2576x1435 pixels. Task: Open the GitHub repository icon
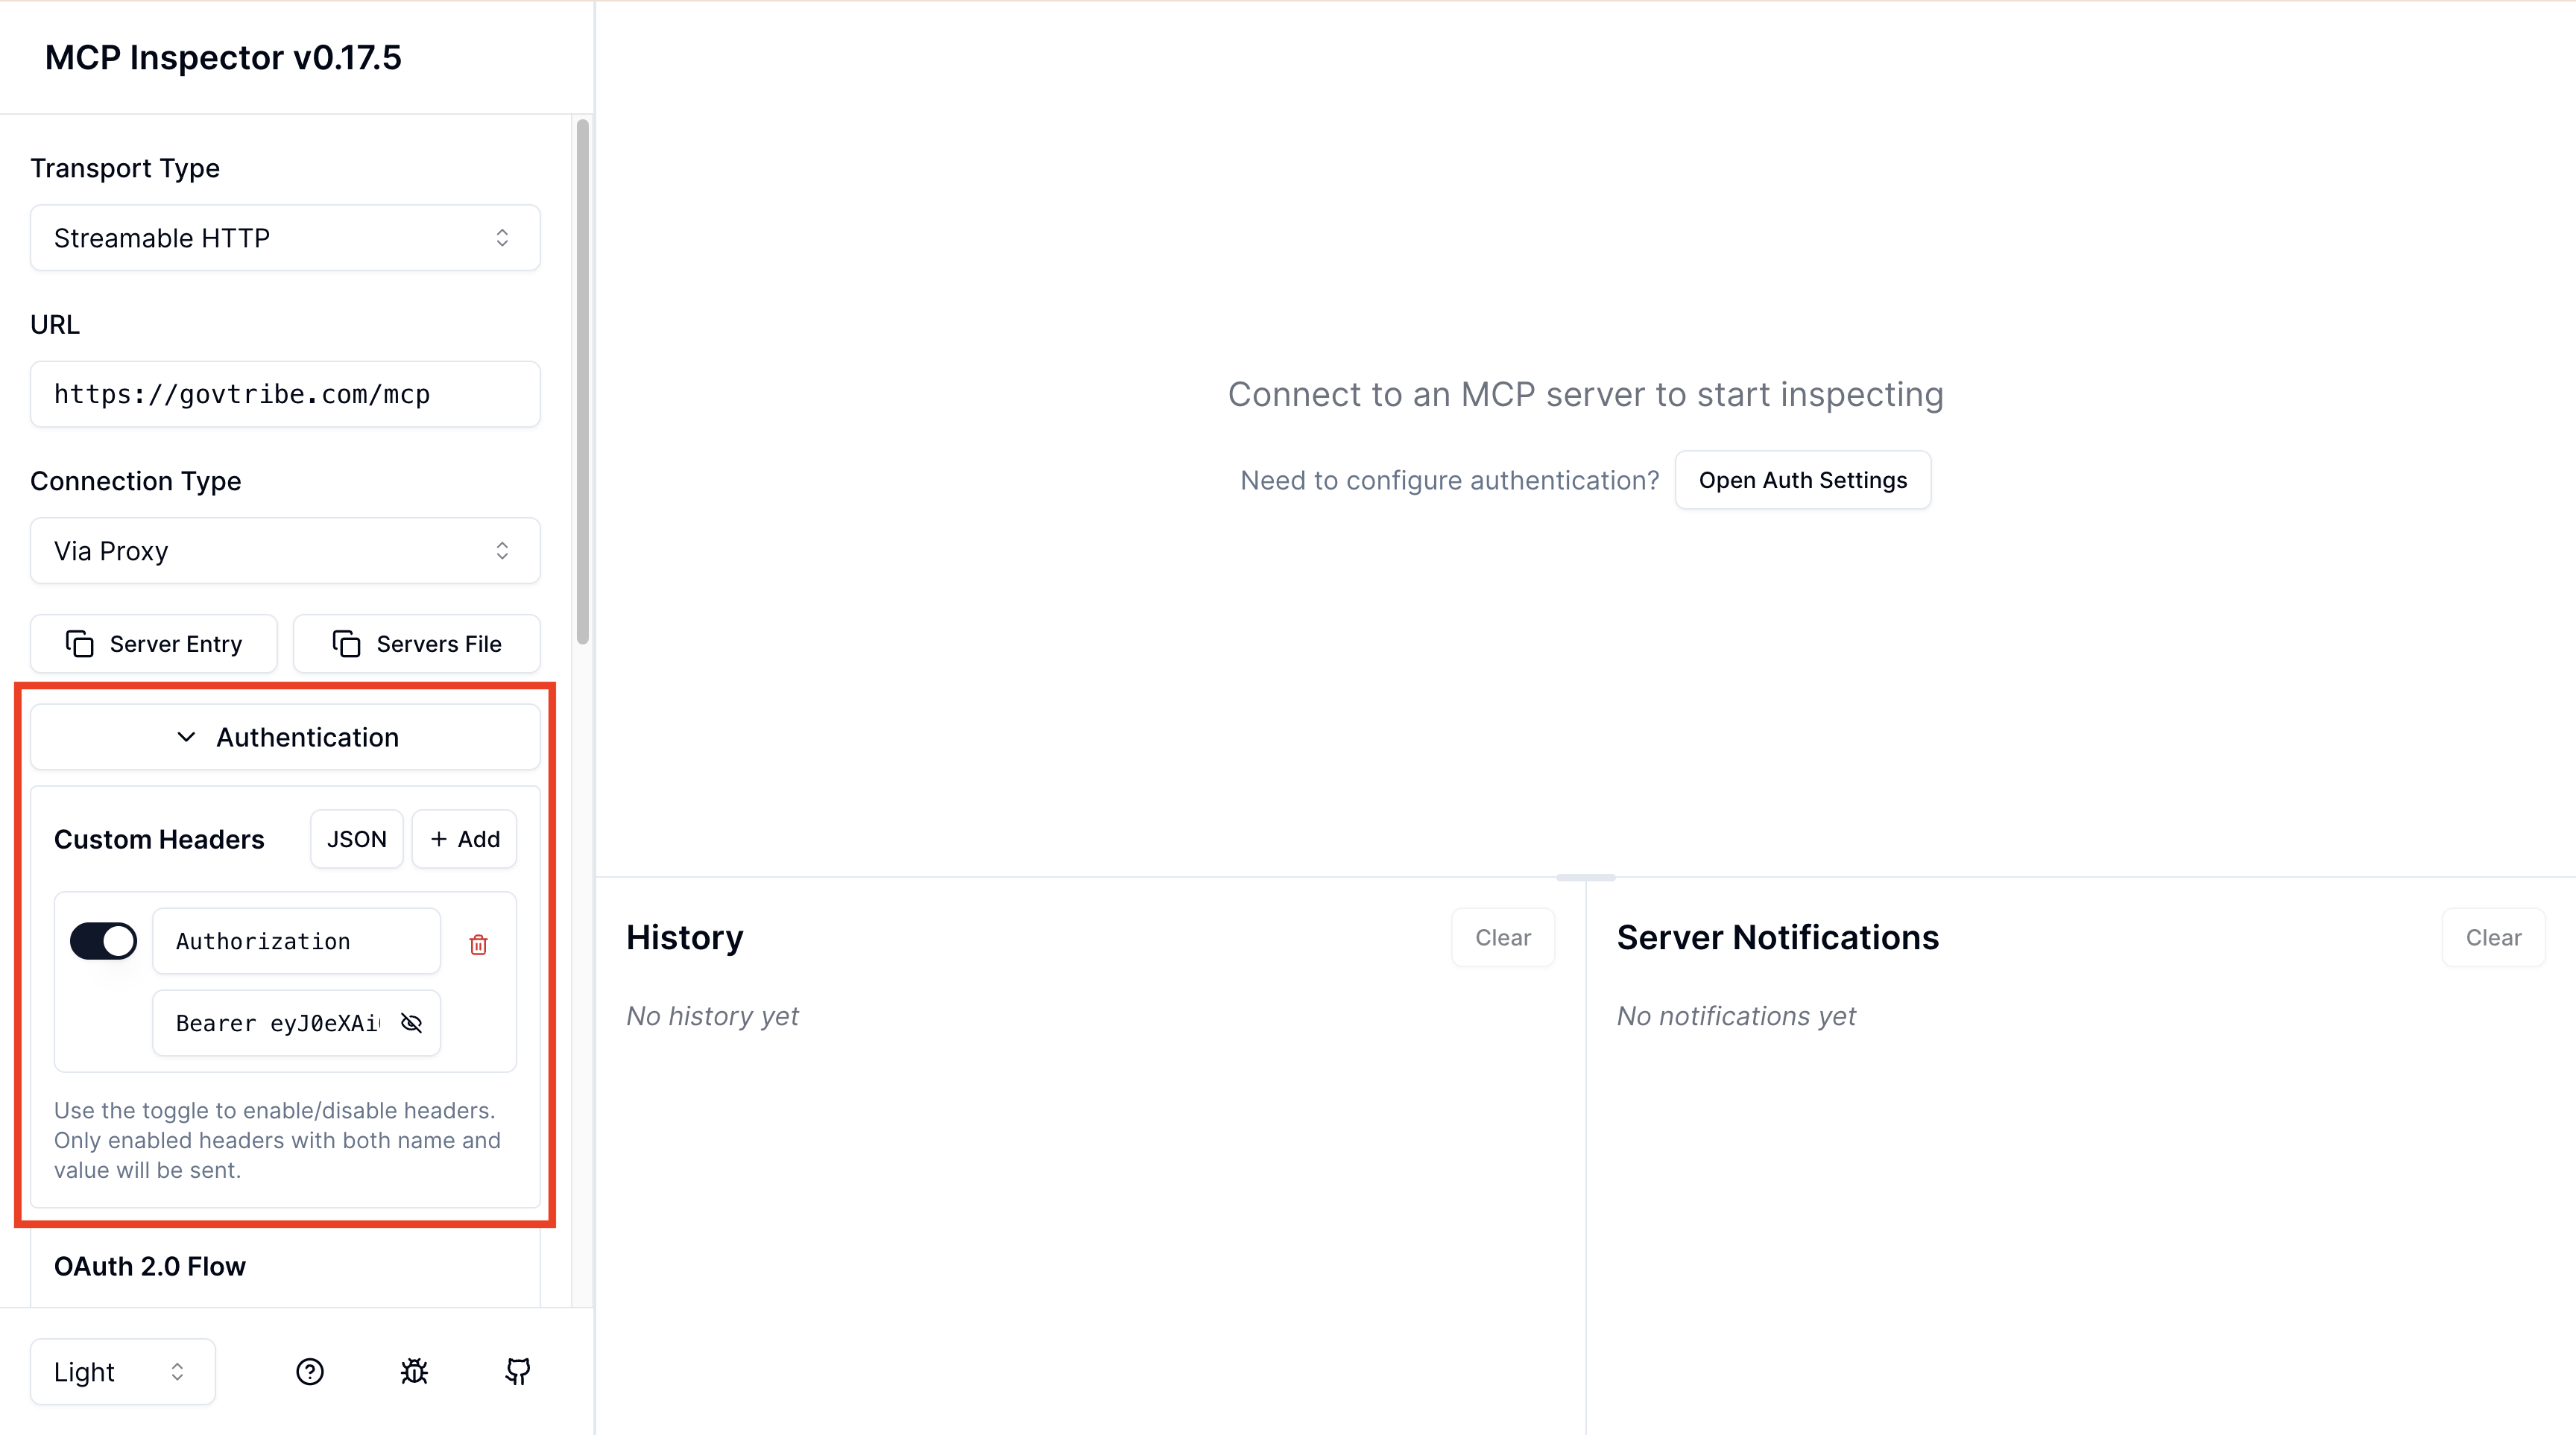(517, 1371)
